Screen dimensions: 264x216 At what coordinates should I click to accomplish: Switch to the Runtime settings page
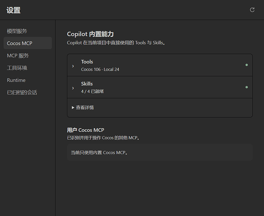coord(16,80)
